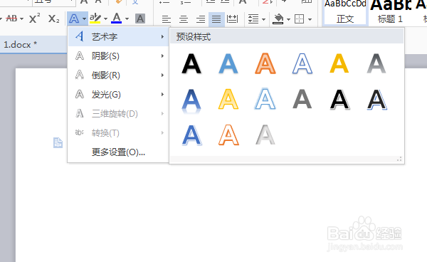Screen dimensions: 427x262
Task: Toggle justify alignment
Action: click(216, 19)
